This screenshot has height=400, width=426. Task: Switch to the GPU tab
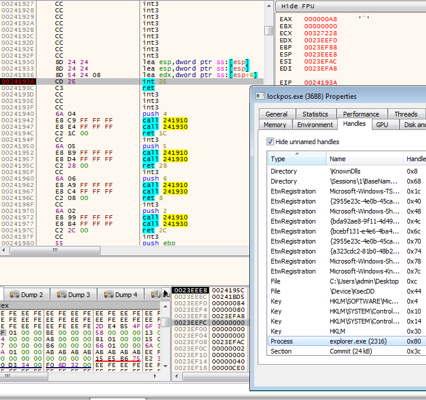(x=382, y=125)
